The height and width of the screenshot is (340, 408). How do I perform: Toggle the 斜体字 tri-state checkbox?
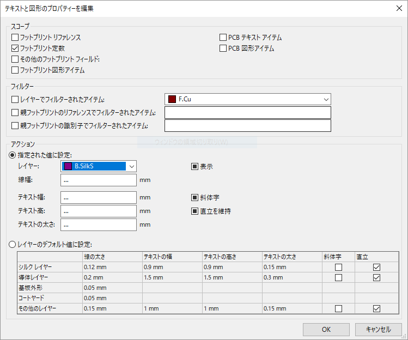coord(194,198)
